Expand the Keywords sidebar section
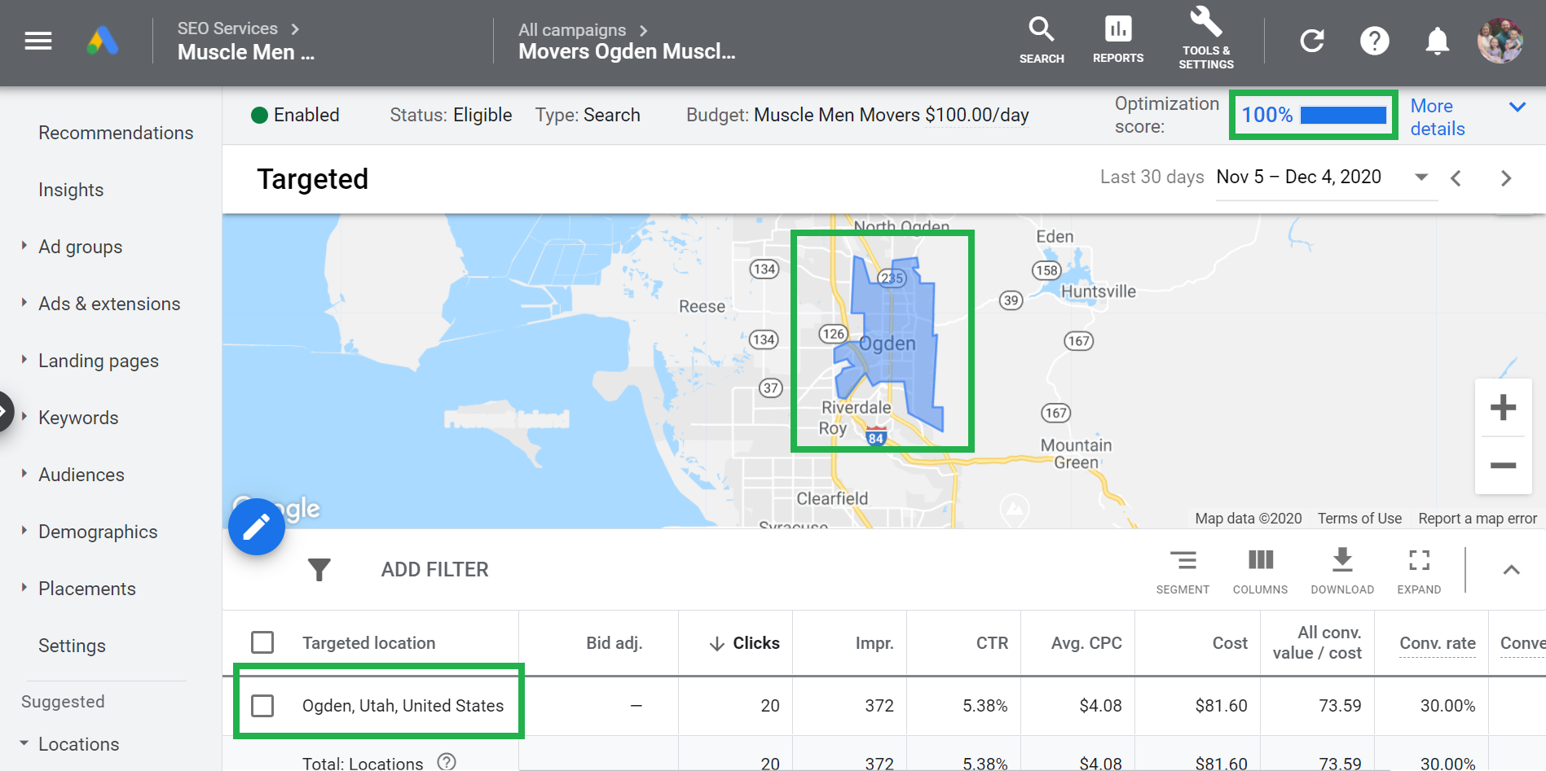 click(x=24, y=417)
